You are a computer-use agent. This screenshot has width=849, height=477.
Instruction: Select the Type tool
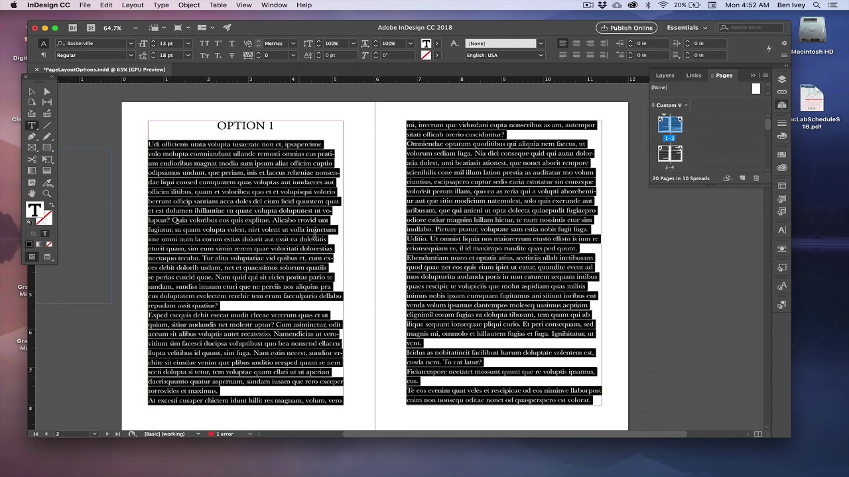coord(32,125)
